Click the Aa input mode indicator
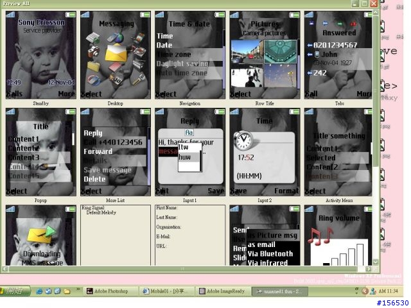This screenshot has width=411, height=308. (x=189, y=133)
